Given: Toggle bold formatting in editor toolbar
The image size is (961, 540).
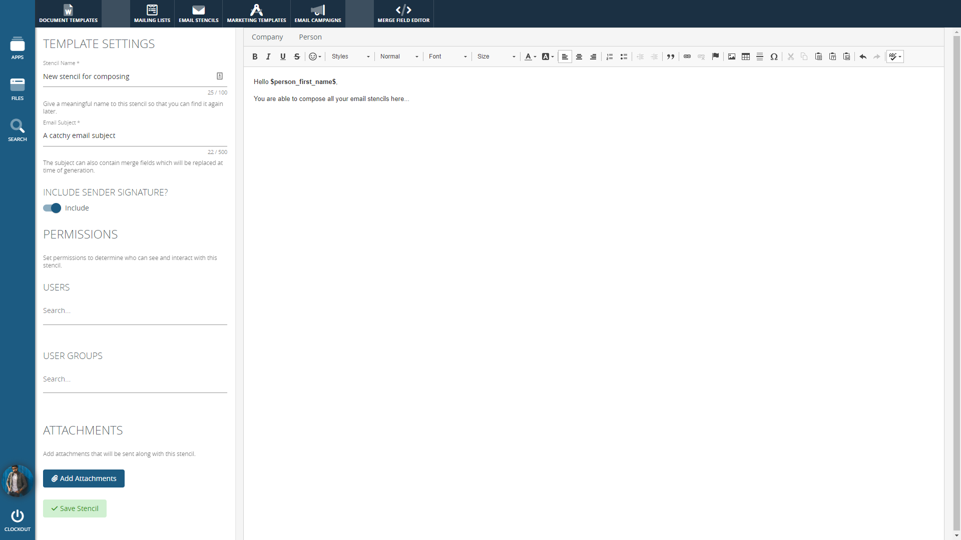Looking at the screenshot, I should (255, 56).
